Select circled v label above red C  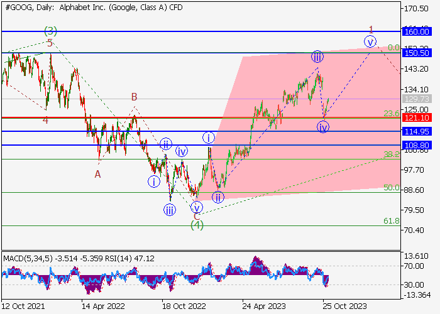(x=196, y=208)
